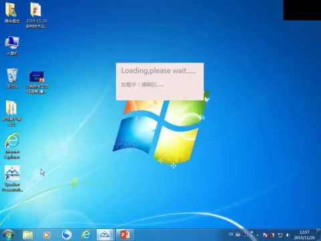Click the Show Desktop strip at taskbar end
This screenshot has height=241, width=321.
[319, 235]
